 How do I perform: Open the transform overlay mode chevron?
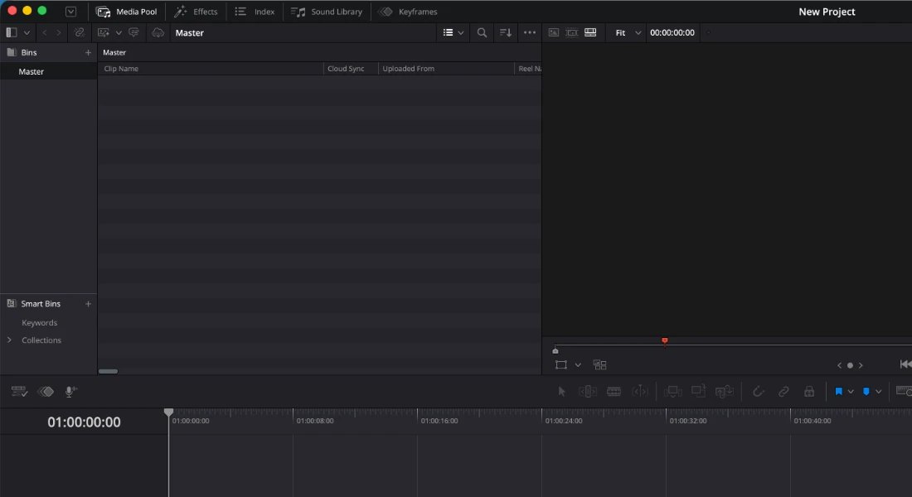[578, 365]
